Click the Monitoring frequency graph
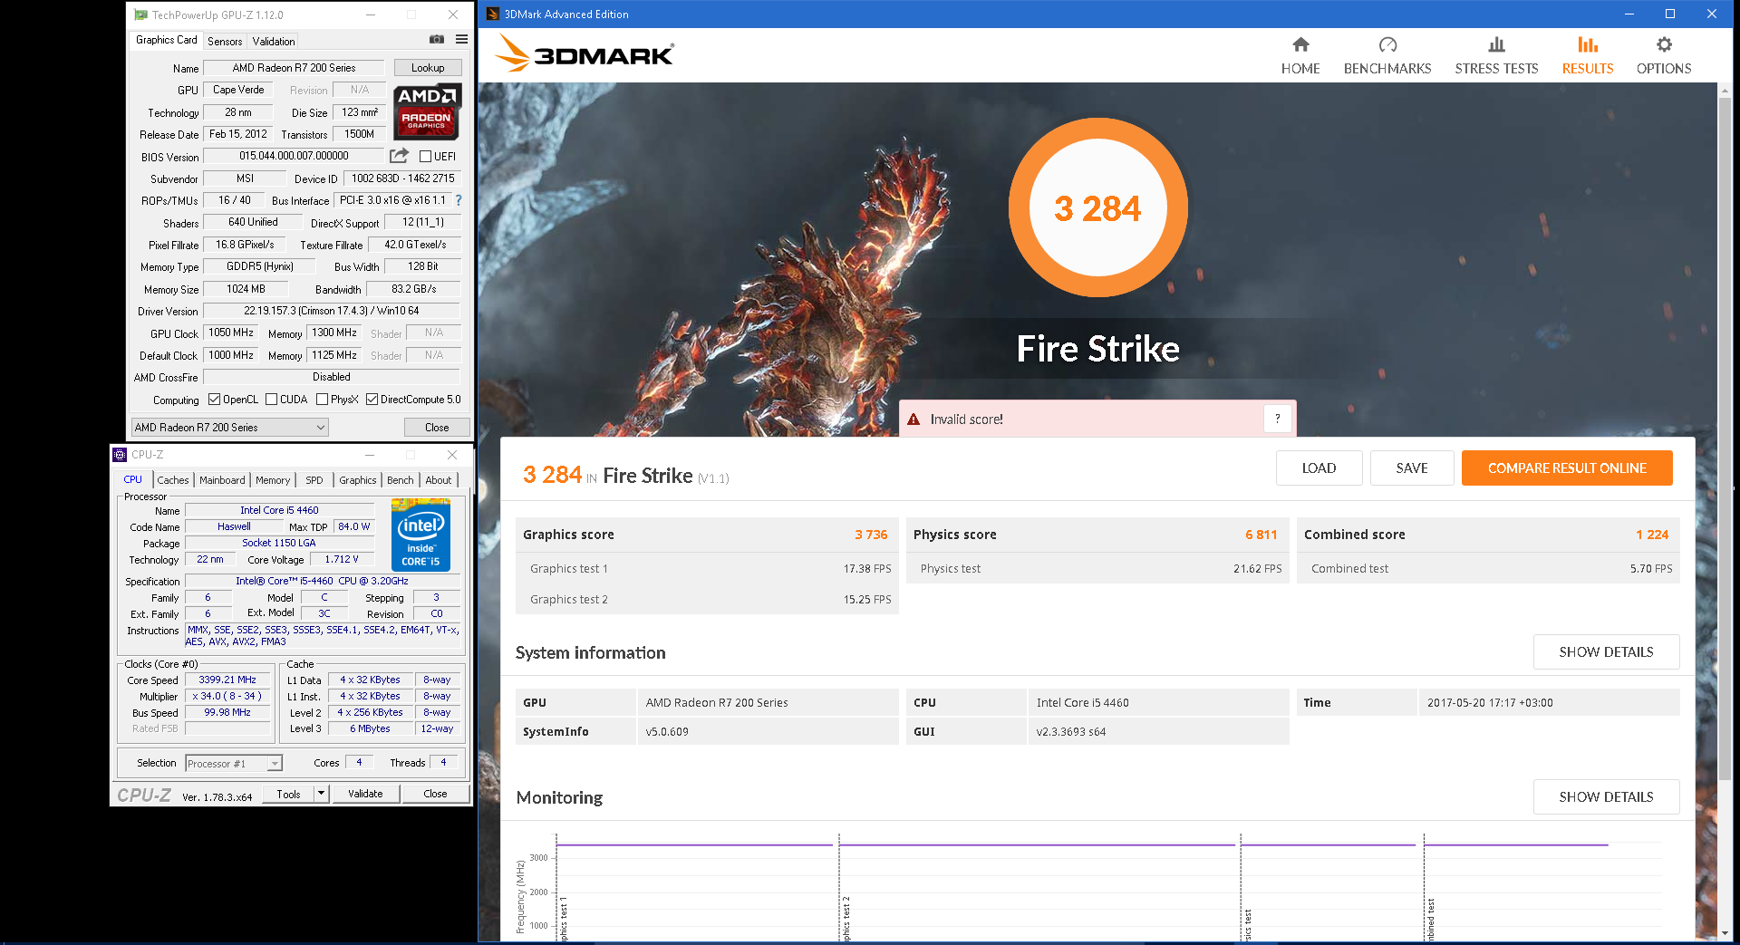 coord(1087,886)
